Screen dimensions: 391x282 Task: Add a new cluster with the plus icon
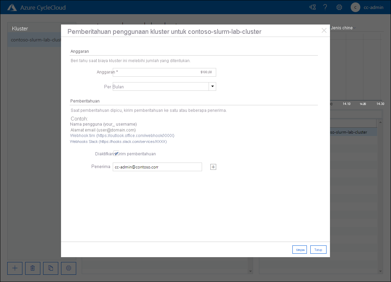[x=15, y=268]
